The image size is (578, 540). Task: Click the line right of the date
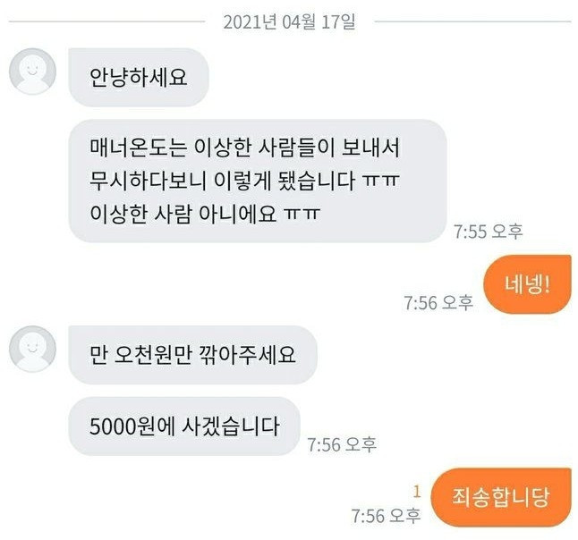(x=473, y=21)
